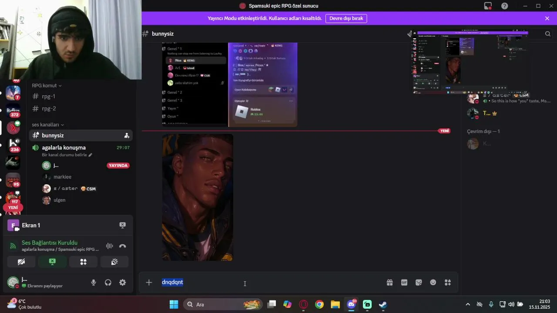Select the rpg-1 channel
Image resolution: width=557 pixels, height=313 pixels.
(81, 97)
